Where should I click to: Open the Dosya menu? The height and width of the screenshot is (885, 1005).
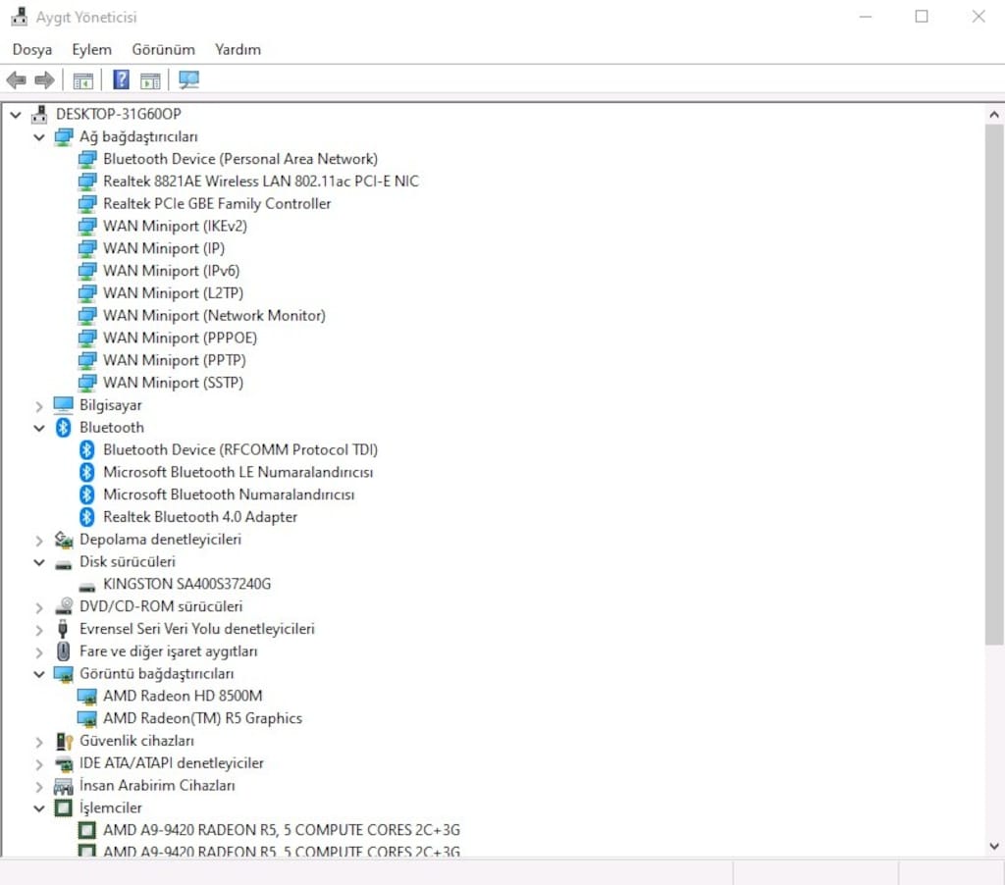tap(32, 49)
